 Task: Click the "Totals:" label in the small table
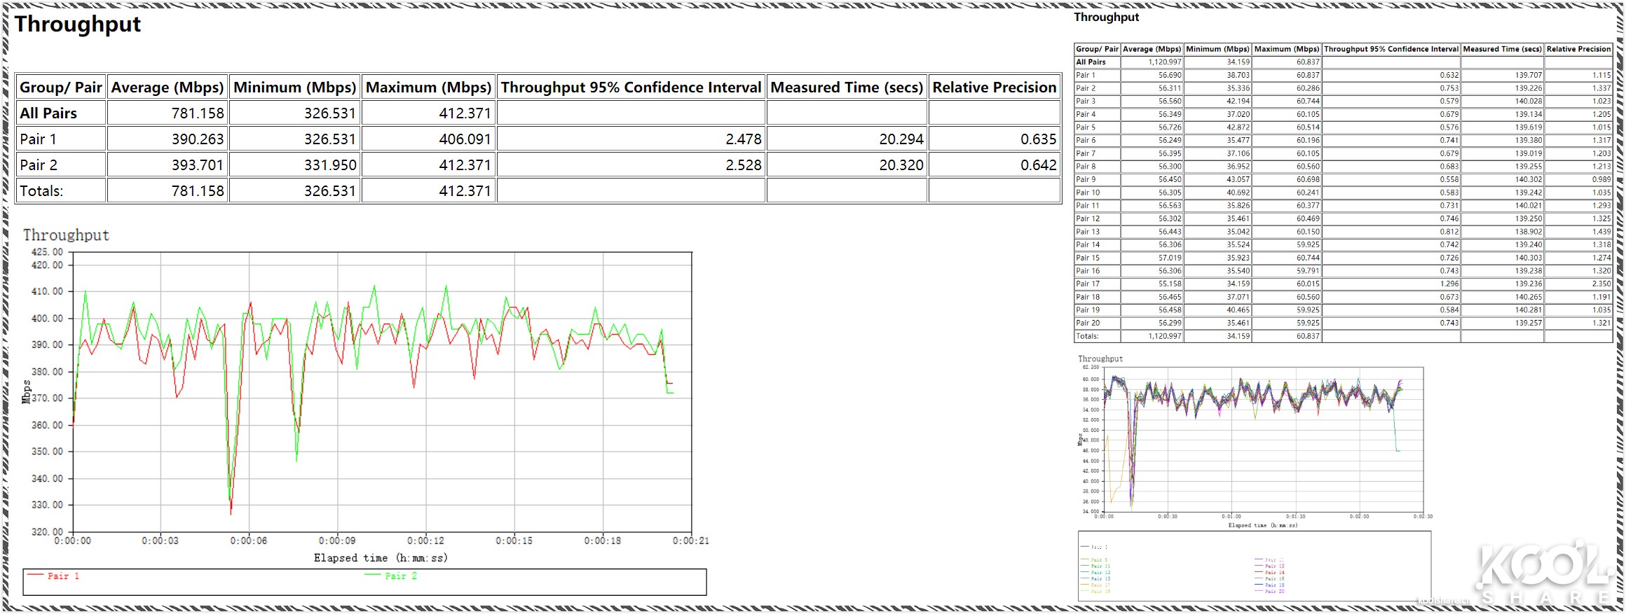(x=1087, y=337)
